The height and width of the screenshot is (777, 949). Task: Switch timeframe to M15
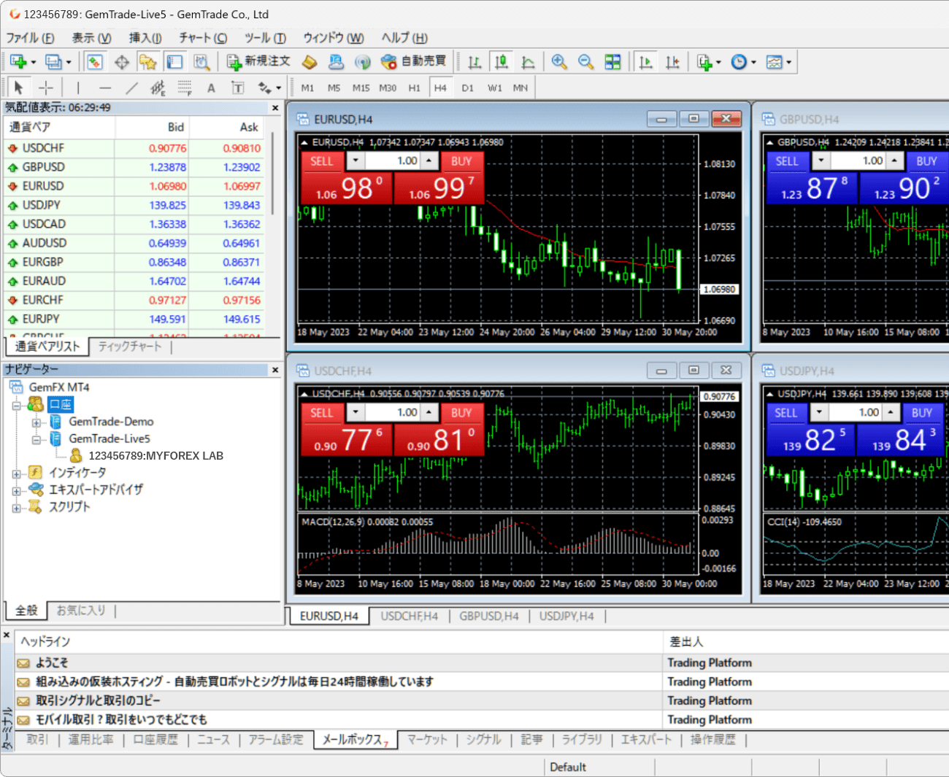pos(361,88)
